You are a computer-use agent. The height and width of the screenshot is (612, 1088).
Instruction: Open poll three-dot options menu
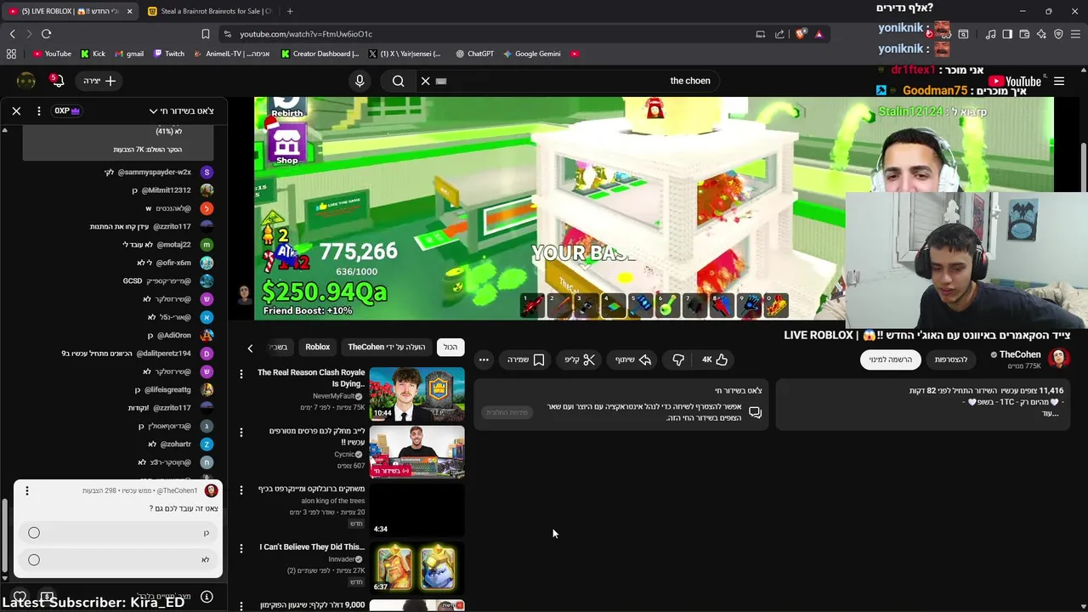click(x=27, y=490)
